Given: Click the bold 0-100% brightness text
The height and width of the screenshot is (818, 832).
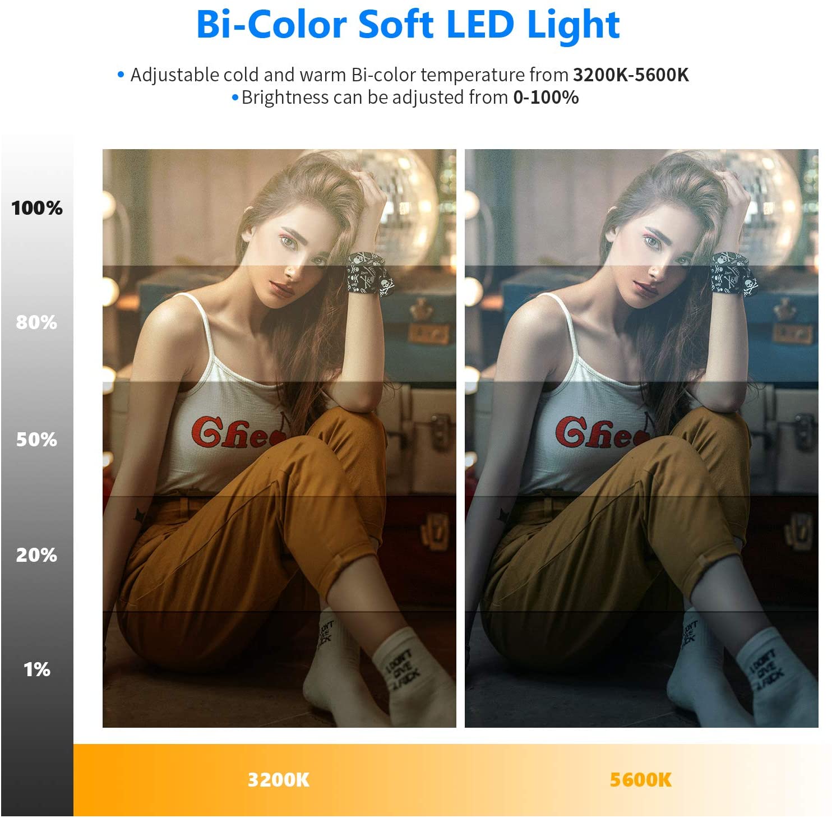Looking at the screenshot, I should pos(546,98).
